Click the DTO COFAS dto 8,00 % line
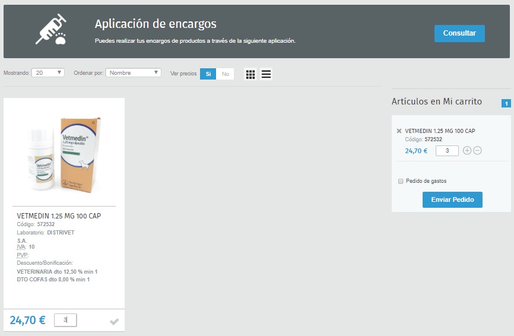This screenshot has width=514, height=336. tap(53, 280)
